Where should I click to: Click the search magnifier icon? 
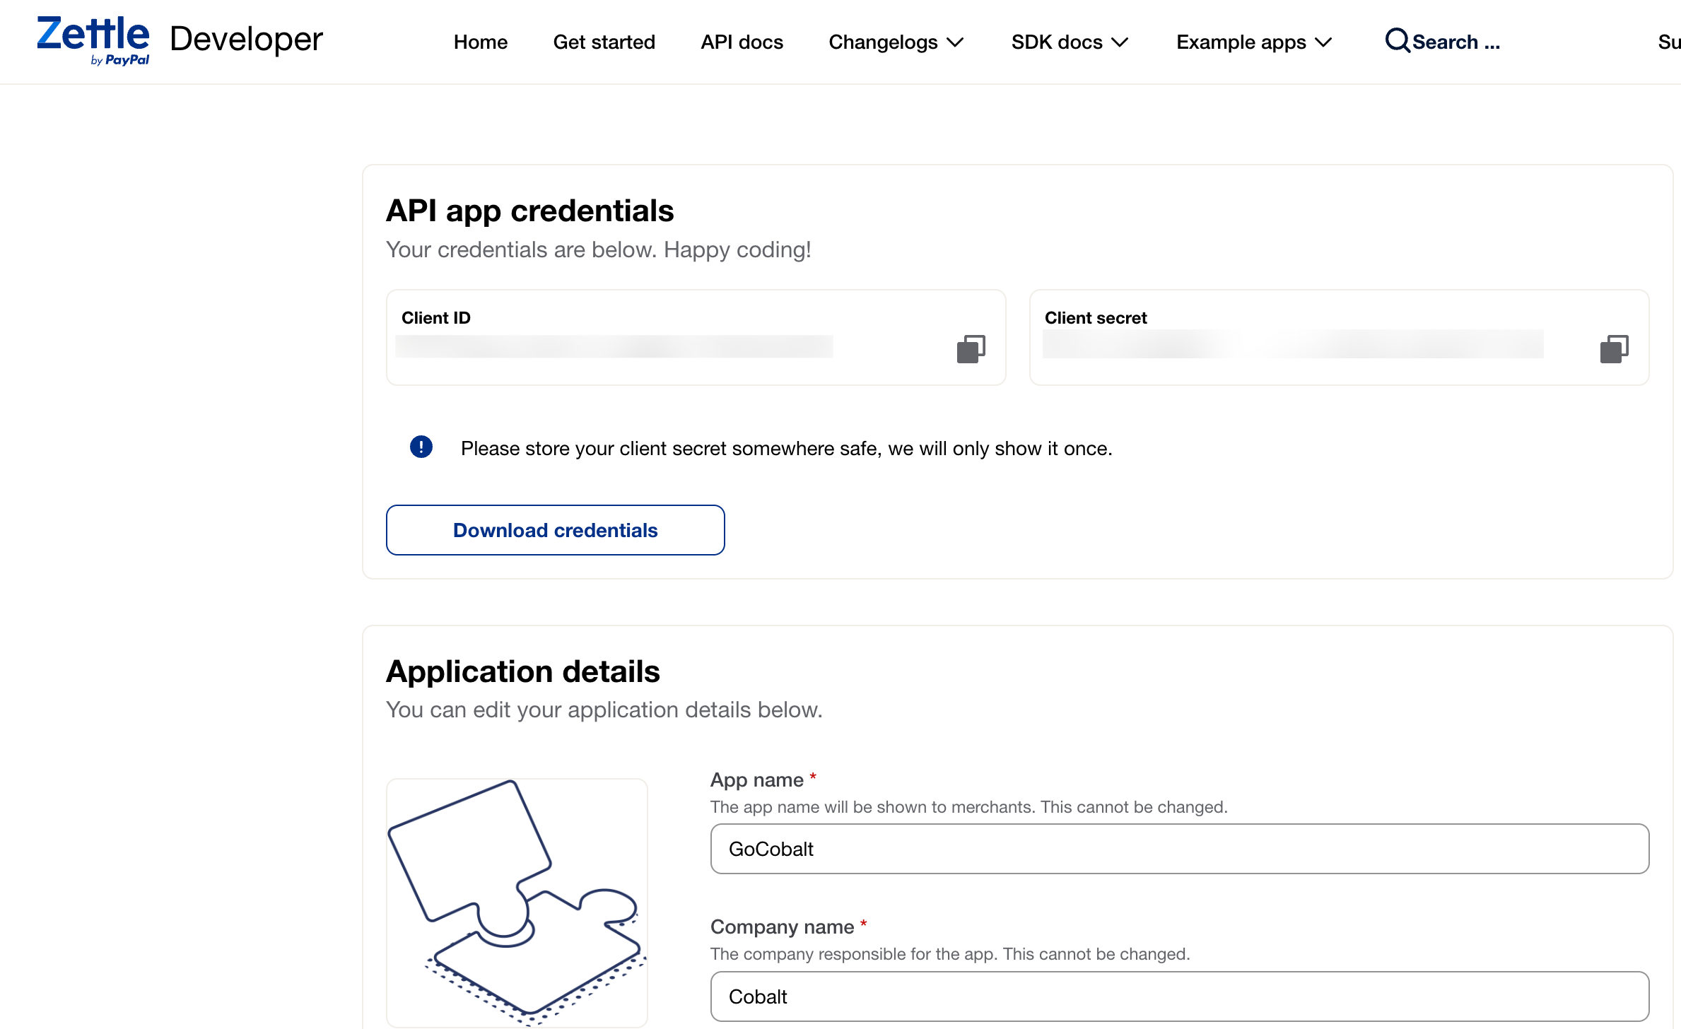(x=1397, y=41)
